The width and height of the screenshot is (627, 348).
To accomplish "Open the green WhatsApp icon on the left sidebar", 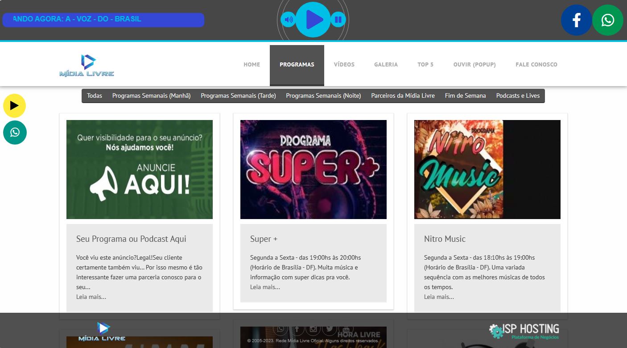I will click(15, 133).
